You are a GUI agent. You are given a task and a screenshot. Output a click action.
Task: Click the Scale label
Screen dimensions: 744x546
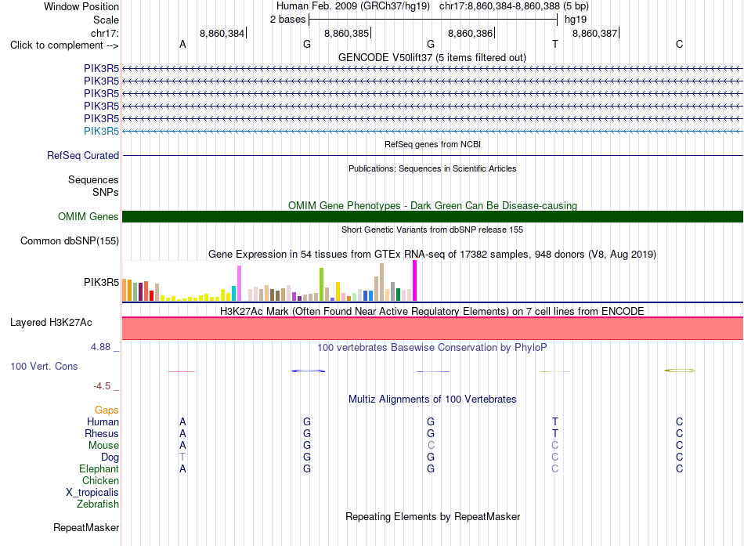(107, 20)
